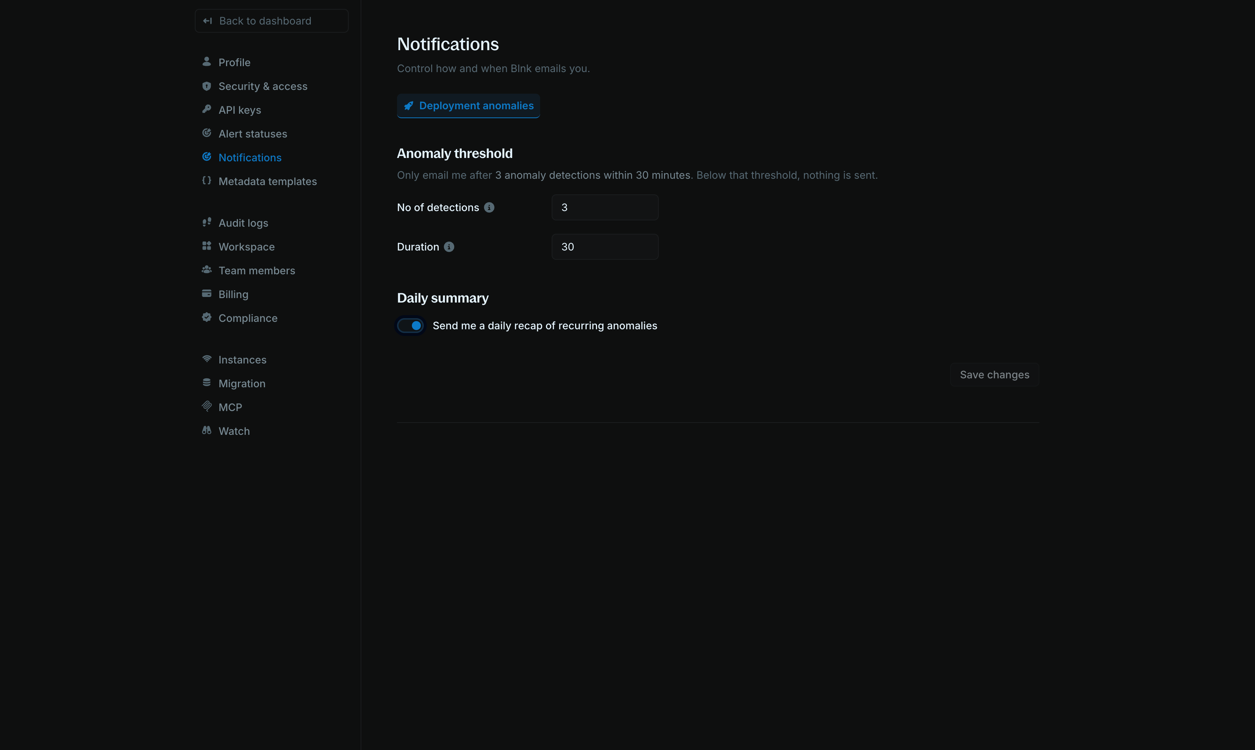
Task: Click the info icon beside No of detections
Action: tap(489, 207)
